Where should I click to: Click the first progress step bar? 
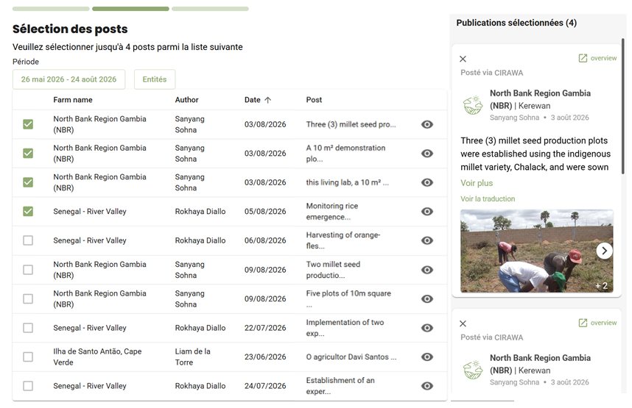click(x=51, y=8)
